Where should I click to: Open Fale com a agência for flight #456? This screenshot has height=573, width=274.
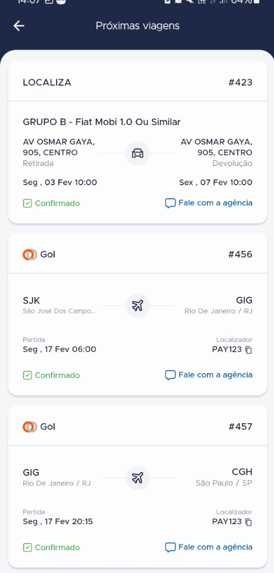209,375
